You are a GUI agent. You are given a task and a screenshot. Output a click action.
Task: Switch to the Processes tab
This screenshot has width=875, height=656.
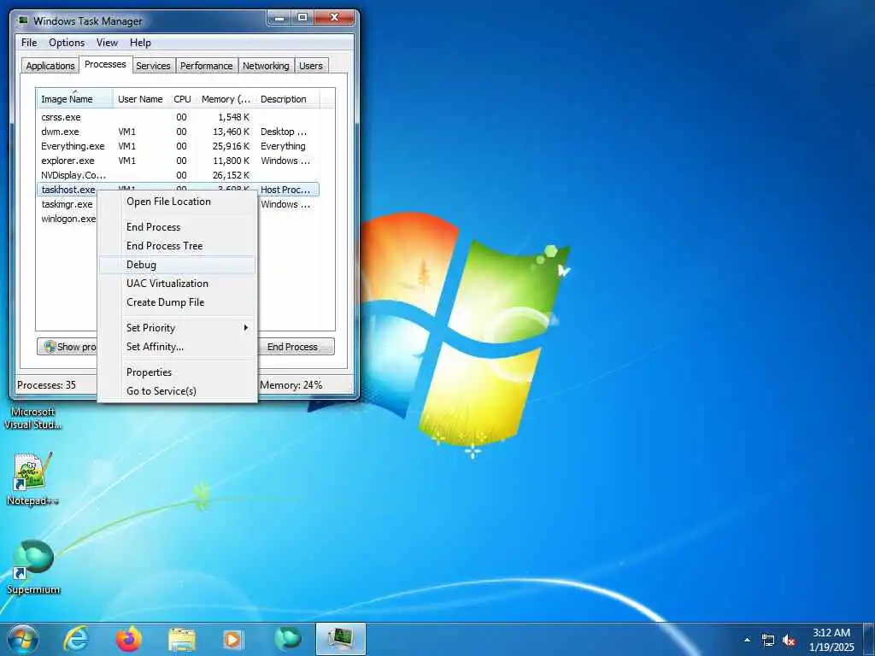click(105, 64)
